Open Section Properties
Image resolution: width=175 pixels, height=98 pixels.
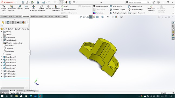click(41, 8)
